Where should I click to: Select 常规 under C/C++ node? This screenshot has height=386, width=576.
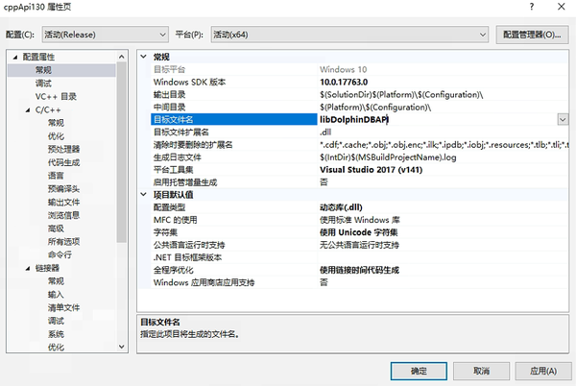(56, 123)
